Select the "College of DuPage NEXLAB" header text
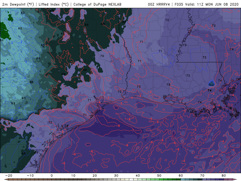241x181 pixels. point(97,4)
